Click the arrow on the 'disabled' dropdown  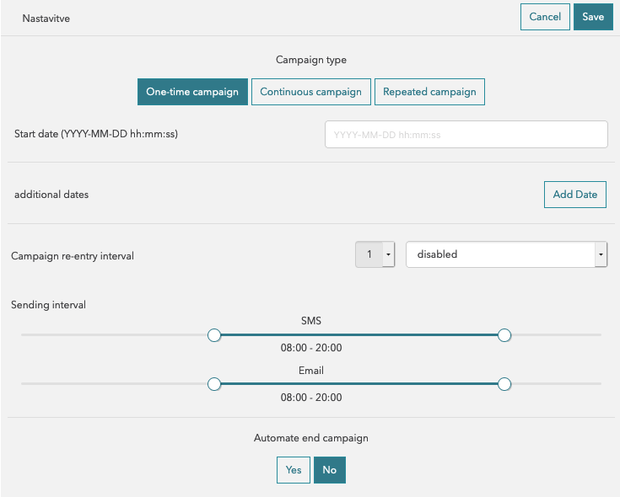(600, 254)
